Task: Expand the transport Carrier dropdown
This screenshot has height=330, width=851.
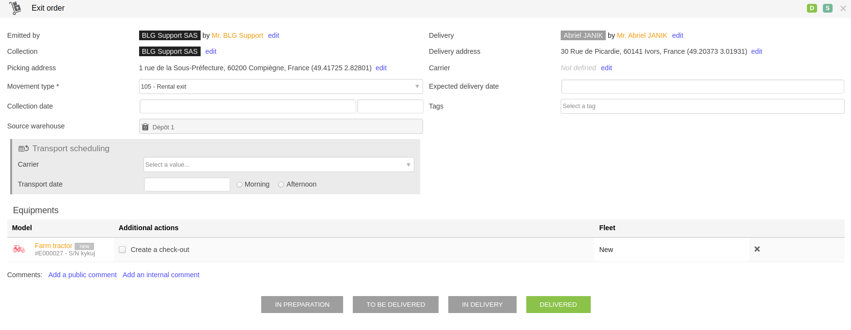Action: 279,165
